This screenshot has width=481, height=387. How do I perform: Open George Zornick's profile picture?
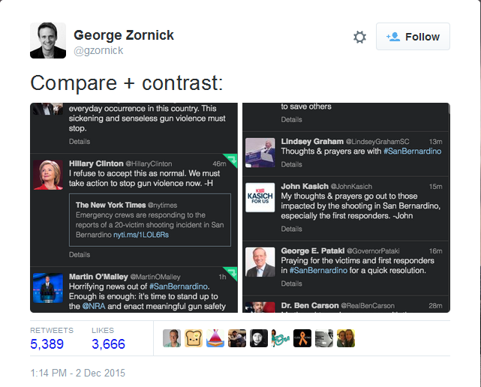[x=48, y=40]
